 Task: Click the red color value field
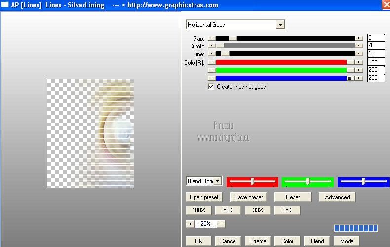376,61
